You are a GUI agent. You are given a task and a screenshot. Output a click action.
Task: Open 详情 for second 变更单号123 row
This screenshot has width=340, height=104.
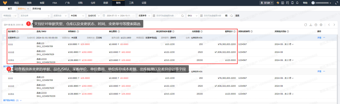pos(319,71)
